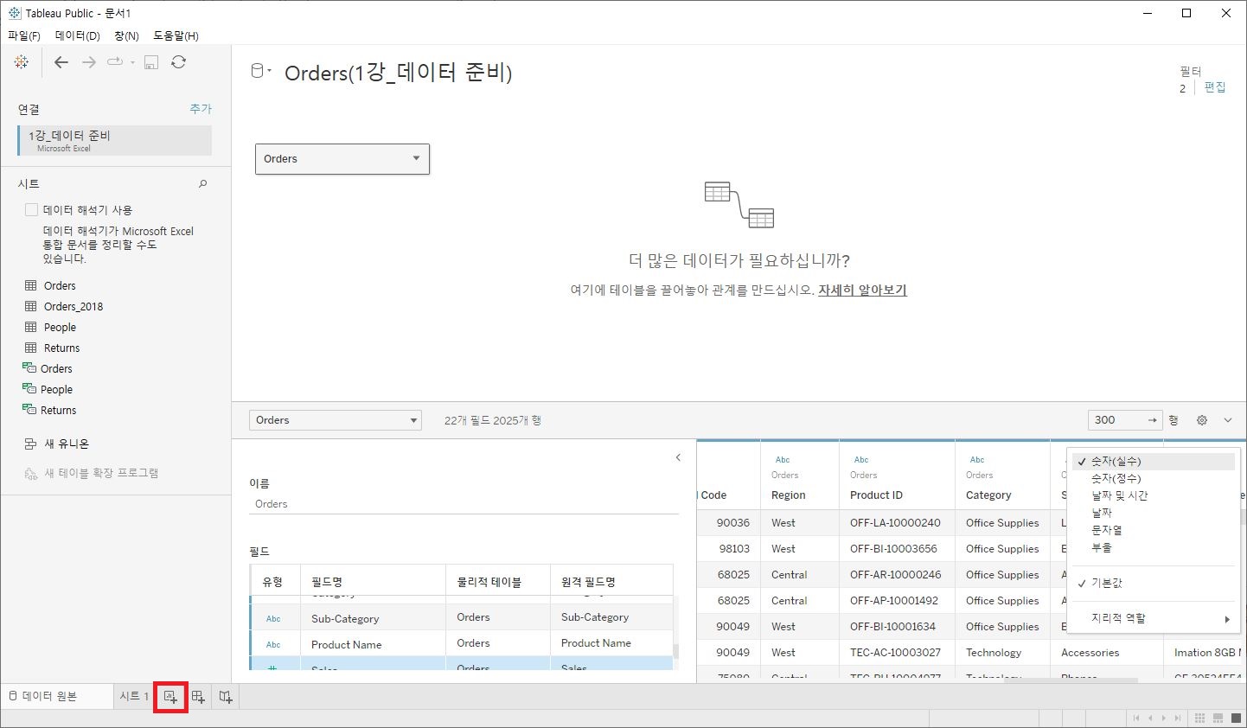The height and width of the screenshot is (728, 1247).
Task: Click the save disk icon
Action: (151, 62)
